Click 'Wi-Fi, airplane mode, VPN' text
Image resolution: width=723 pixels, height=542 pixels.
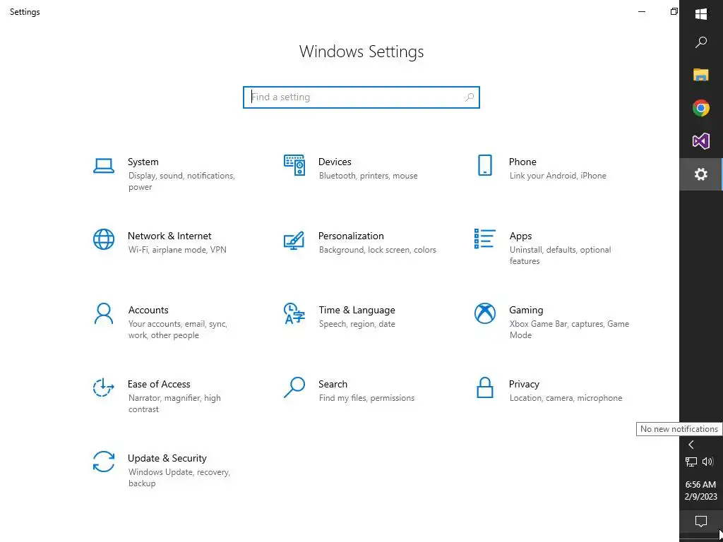click(177, 251)
